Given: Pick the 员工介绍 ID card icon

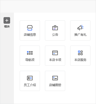Looking at the screenshot, I should click(30, 78).
